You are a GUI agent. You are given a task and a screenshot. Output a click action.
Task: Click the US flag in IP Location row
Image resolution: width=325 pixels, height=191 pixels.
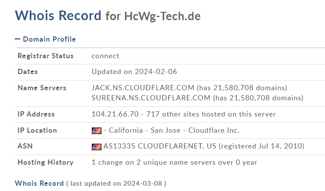click(x=97, y=131)
